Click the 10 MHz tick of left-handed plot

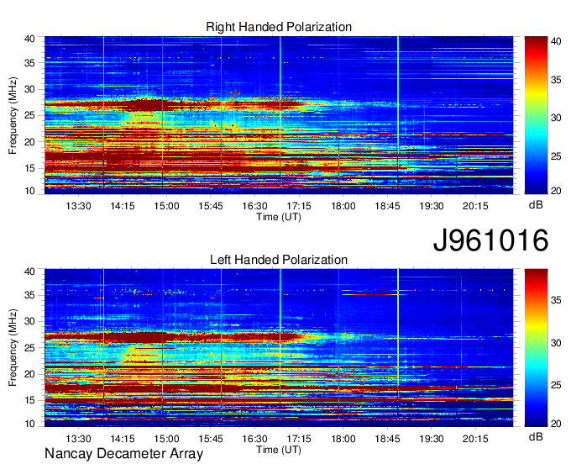coord(29,424)
